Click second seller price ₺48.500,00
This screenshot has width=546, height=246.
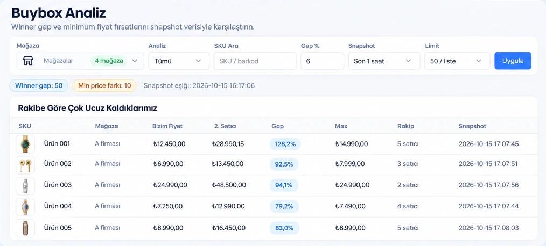[x=229, y=185]
